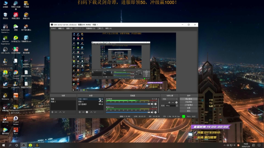This screenshot has width=264, height=148.
Task: Remove scene transition with minus icon
Action: click(173, 103)
